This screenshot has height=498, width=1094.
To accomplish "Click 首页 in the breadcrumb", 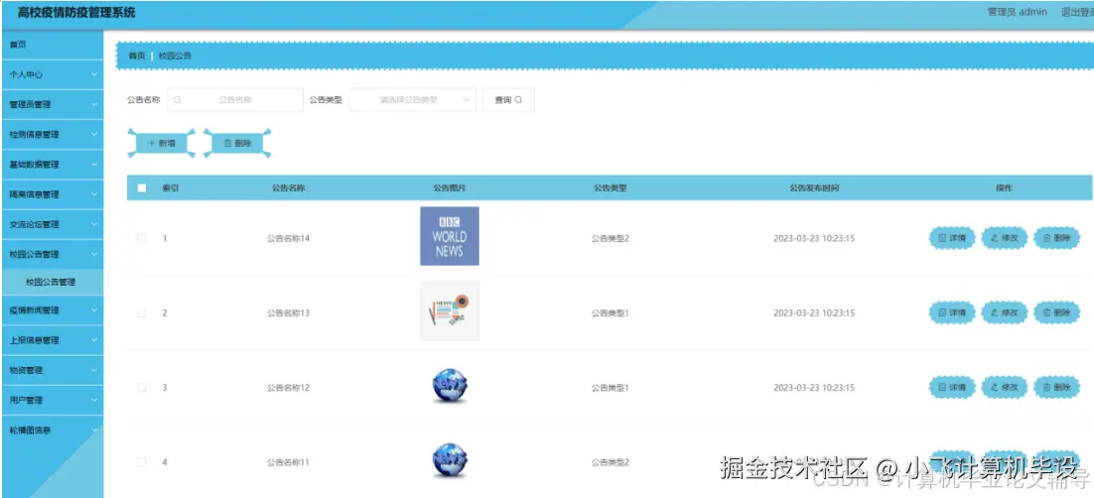I will click(137, 56).
